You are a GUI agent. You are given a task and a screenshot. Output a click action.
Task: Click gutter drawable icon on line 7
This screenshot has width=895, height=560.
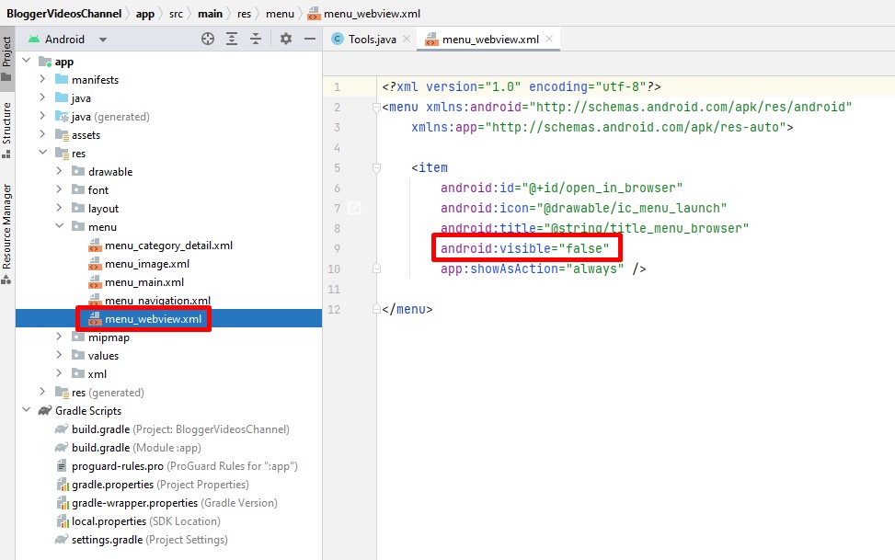(x=354, y=208)
